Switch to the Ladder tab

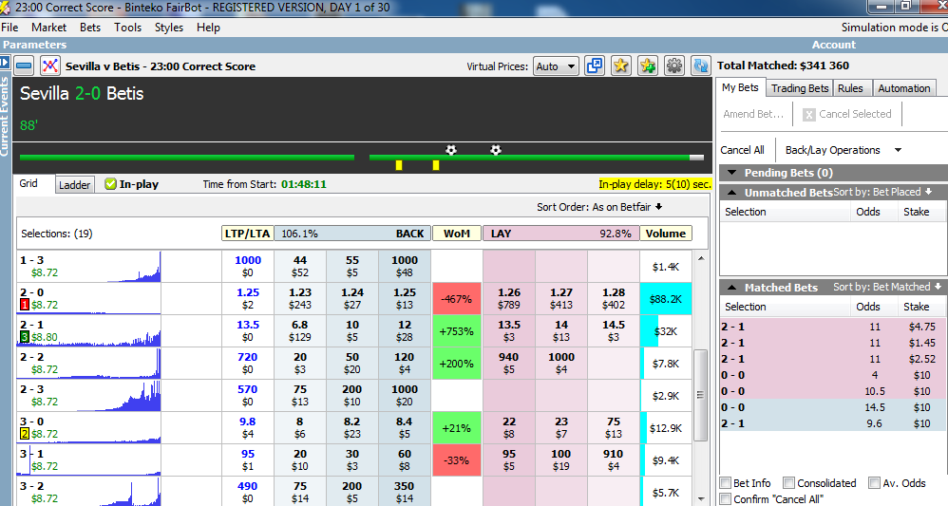tap(75, 185)
